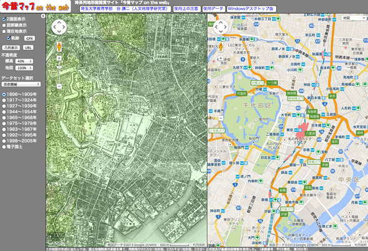
Task: Uncheck the 軌跡 checkbox
Action: click(x=9, y=38)
